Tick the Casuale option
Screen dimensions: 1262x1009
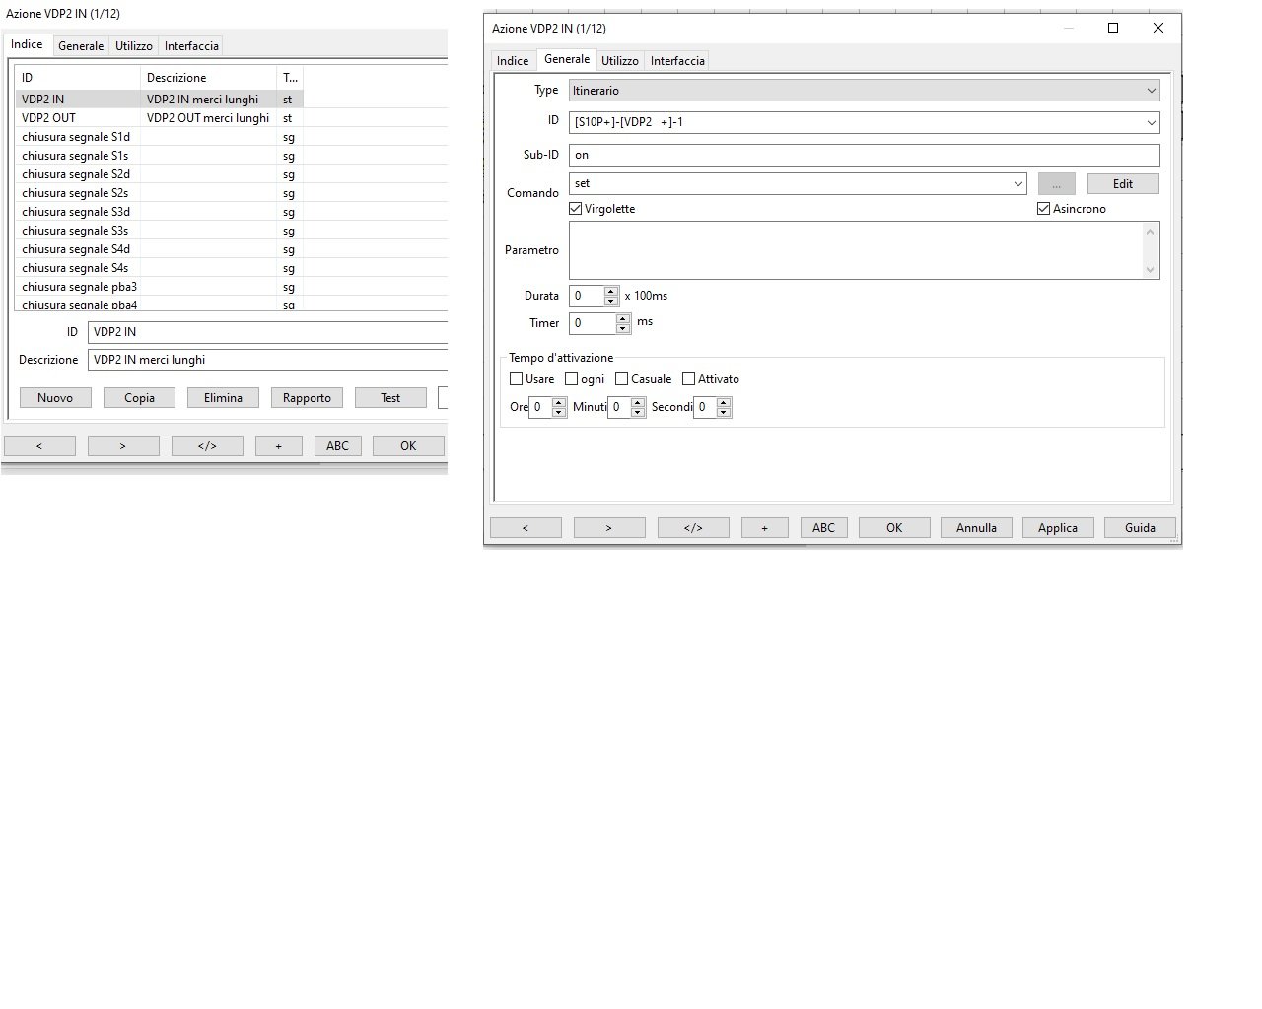(x=621, y=379)
